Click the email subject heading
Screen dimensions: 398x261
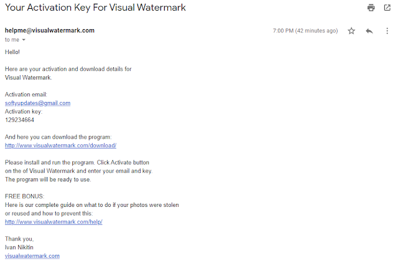click(x=95, y=7)
